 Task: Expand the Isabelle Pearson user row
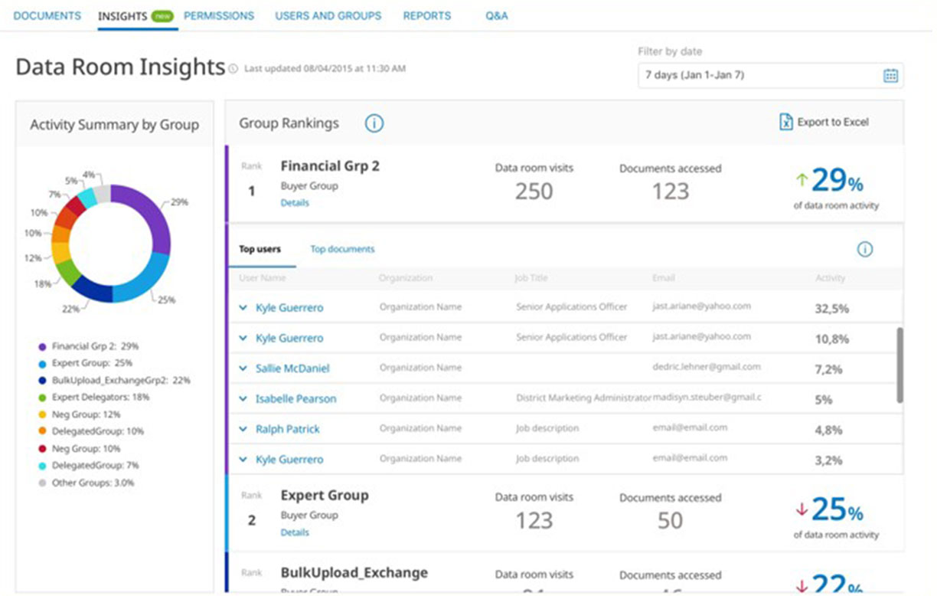tap(243, 399)
